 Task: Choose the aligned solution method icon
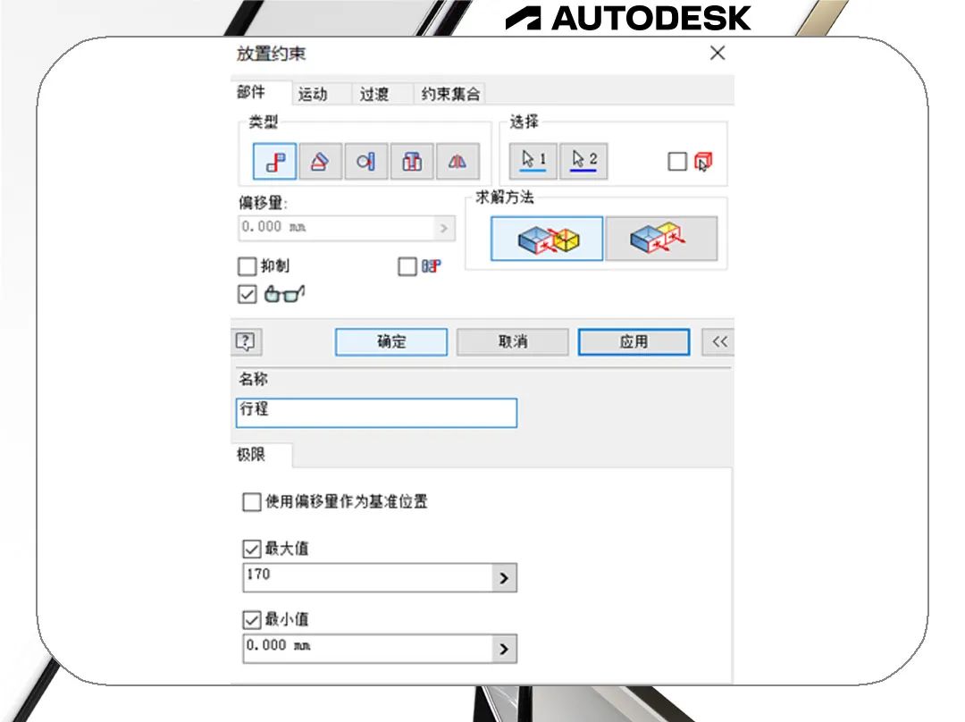661,238
